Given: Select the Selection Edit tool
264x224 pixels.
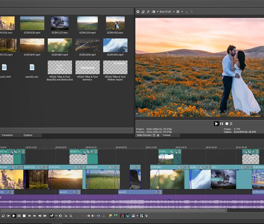Looking at the screenshot, I should [x=66, y=216].
